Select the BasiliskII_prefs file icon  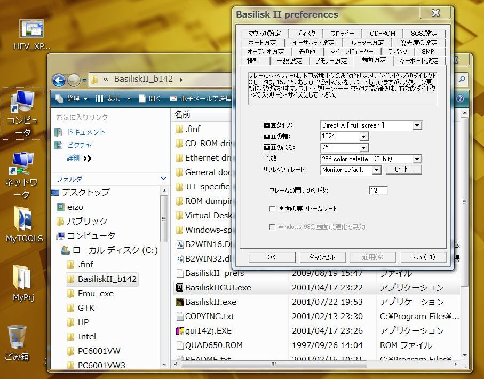[179, 273]
